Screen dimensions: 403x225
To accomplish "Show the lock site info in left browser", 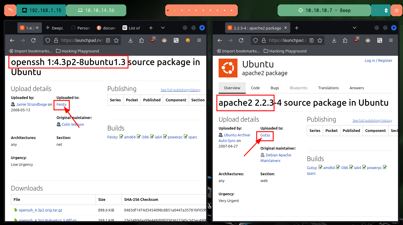I will (x=56, y=40).
